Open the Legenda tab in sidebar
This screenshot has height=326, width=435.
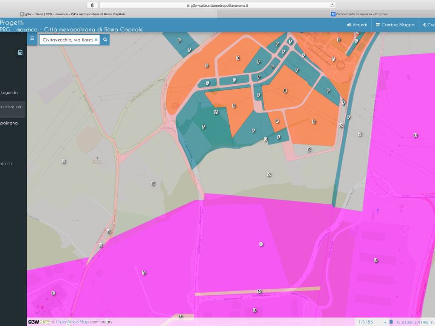[9, 92]
